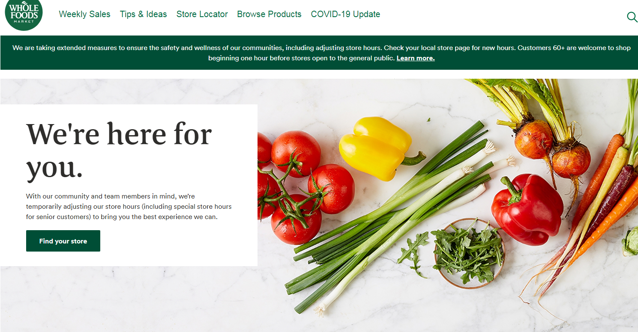The height and width of the screenshot is (332, 638).
Task: Follow the Learn more link in the banner
Action: 415,58
